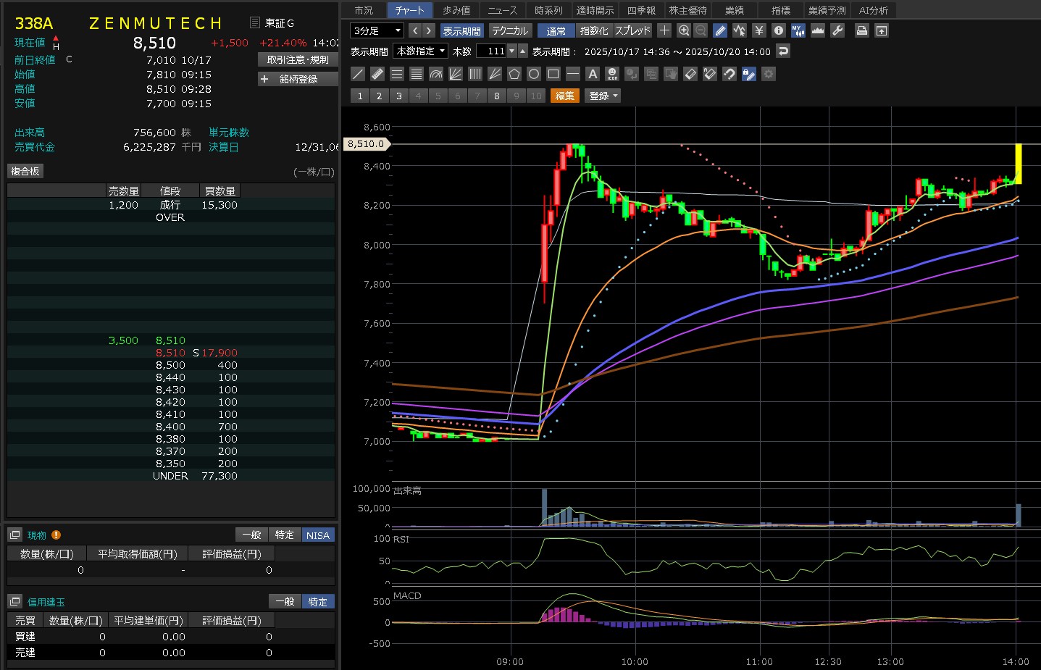Toggle the 指数化 chart mode

pos(594,30)
